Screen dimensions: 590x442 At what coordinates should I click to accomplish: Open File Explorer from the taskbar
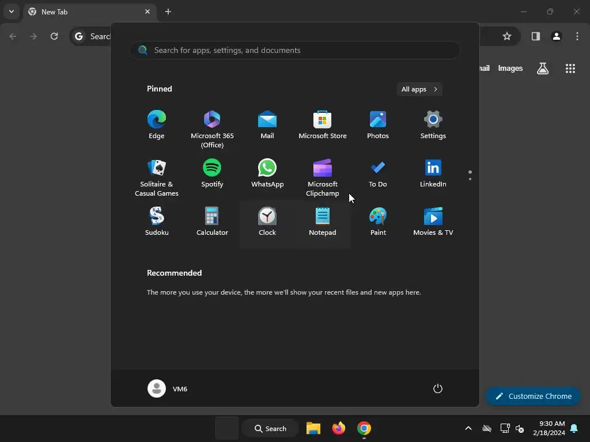[x=313, y=428]
